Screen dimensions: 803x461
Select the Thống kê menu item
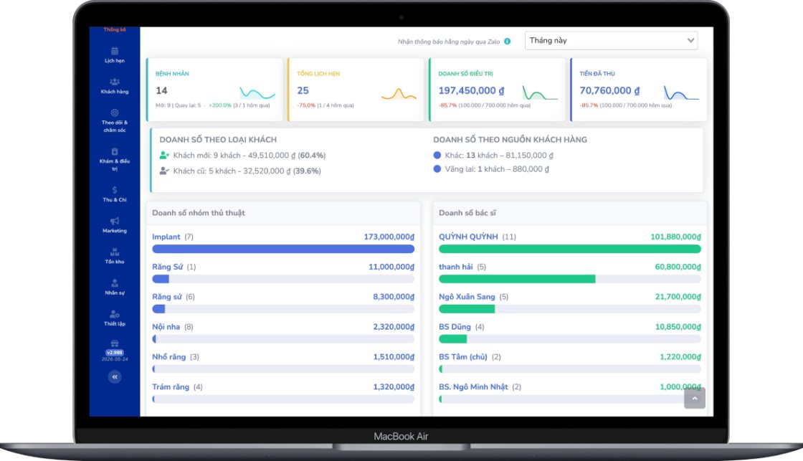click(x=115, y=29)
